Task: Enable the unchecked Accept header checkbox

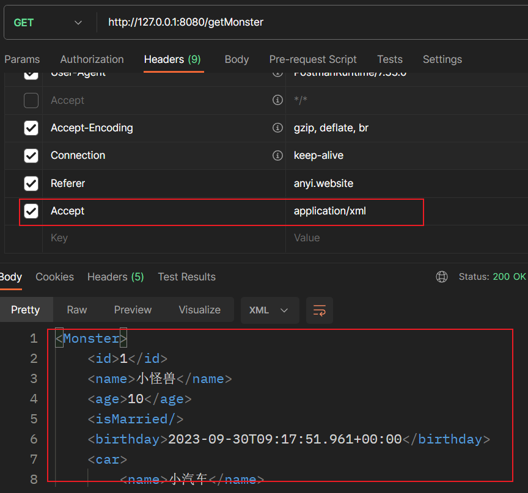Action: coord(31,100)
